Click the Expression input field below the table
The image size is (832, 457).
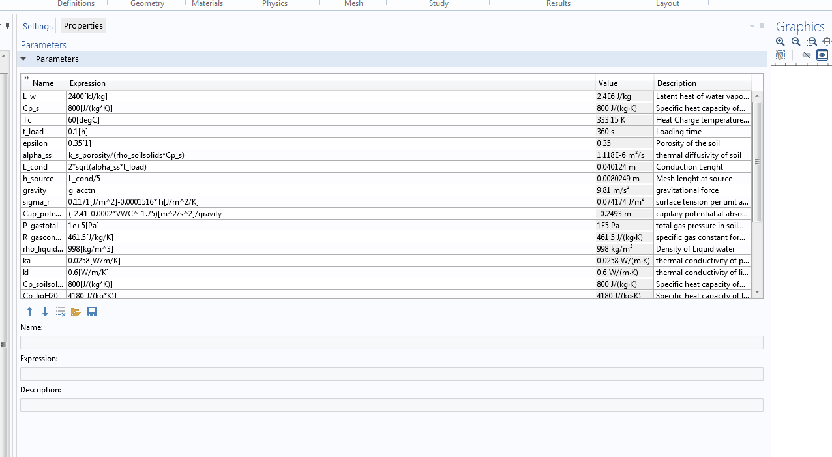tap(391, 374)
